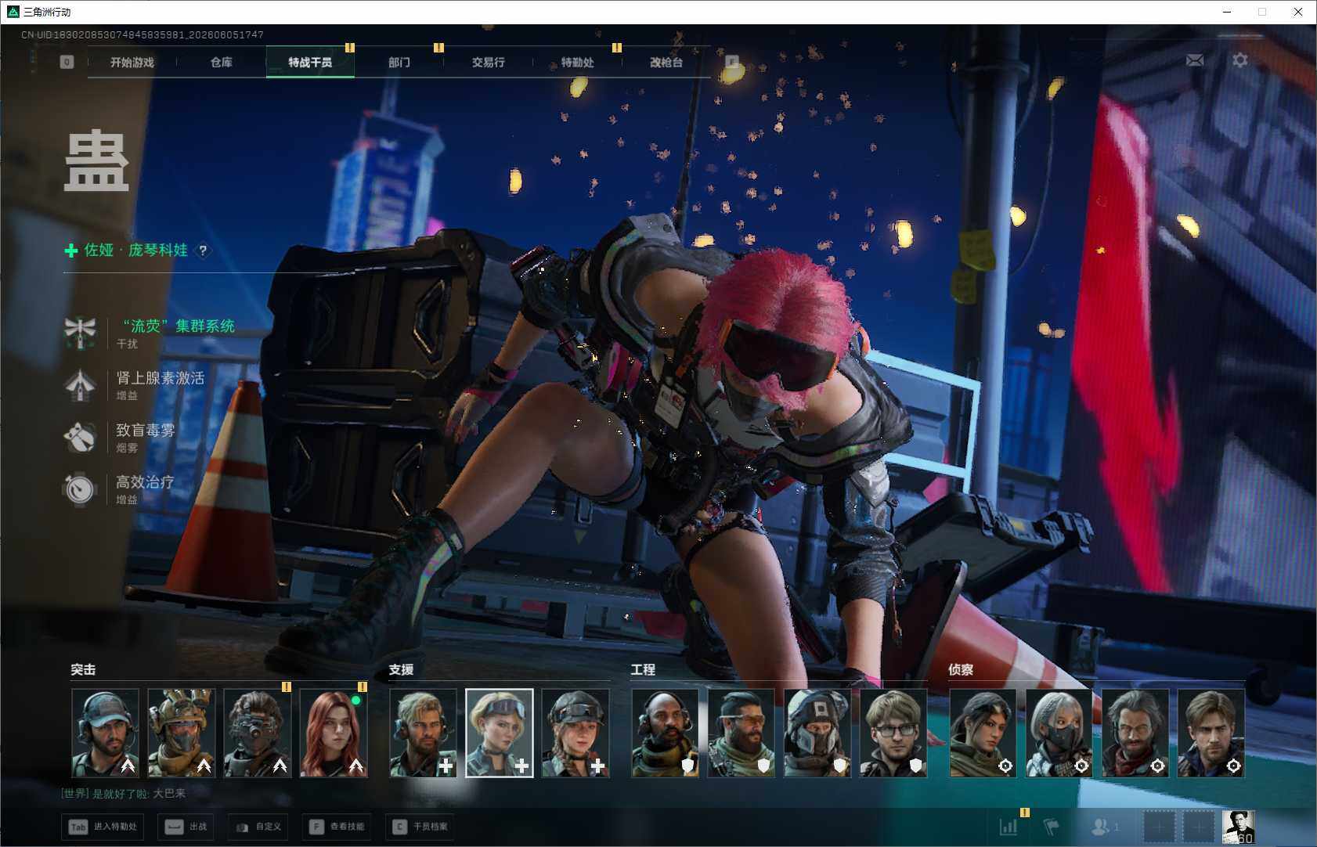Pick the braided 支援 operator wearing a cap
Image resolution: width=1317 pixels, height=847 pixels.
[576, 733]
